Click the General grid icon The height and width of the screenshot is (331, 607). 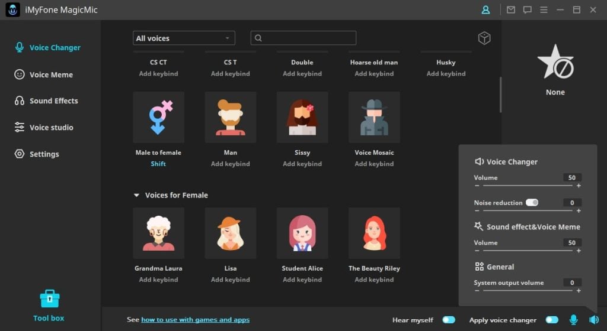click(x=479, y=267)
